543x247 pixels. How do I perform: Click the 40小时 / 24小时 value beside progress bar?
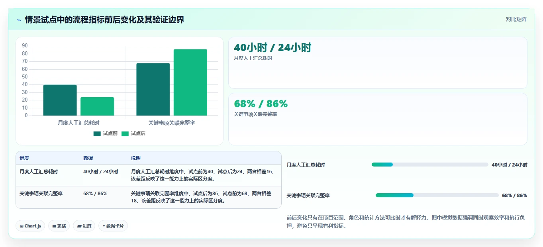pyautogui.click(x=510, y=165)
